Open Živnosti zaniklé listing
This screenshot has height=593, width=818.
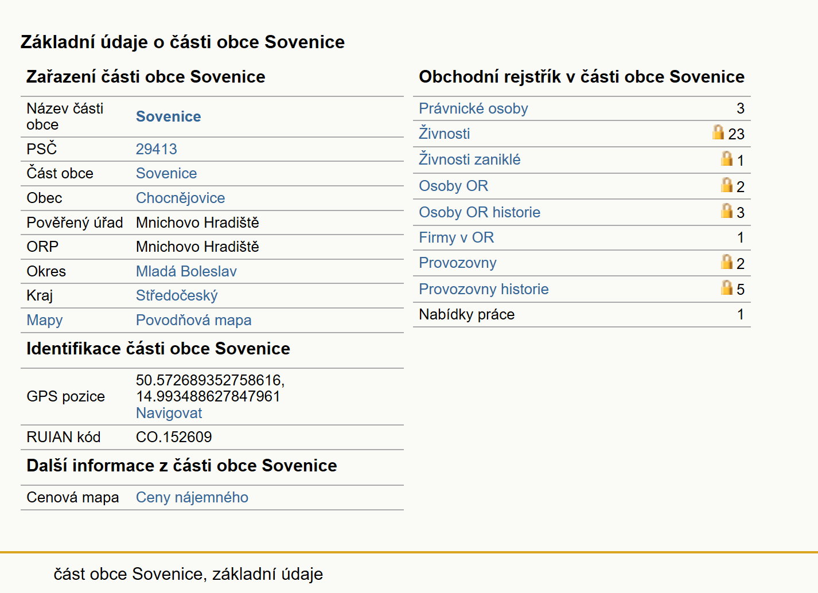pyautogui.click(x=470, y=159)
